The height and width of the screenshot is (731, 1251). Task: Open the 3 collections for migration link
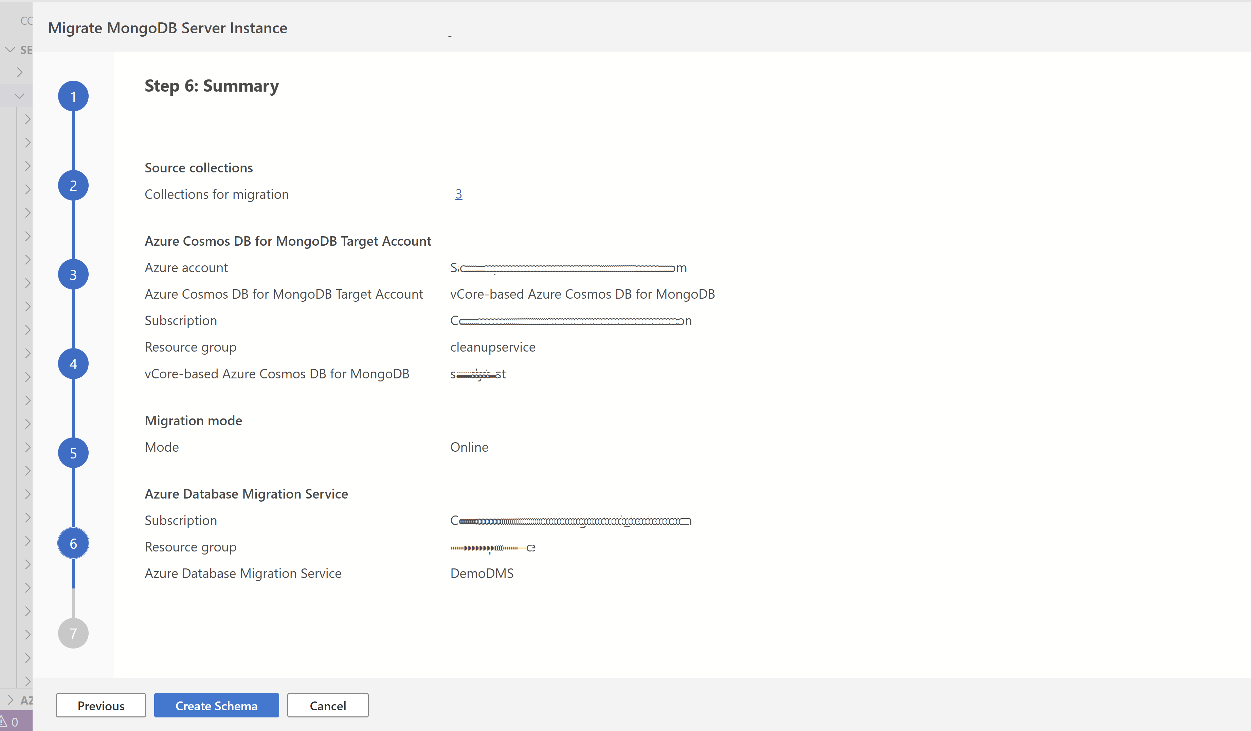(458, 194)
